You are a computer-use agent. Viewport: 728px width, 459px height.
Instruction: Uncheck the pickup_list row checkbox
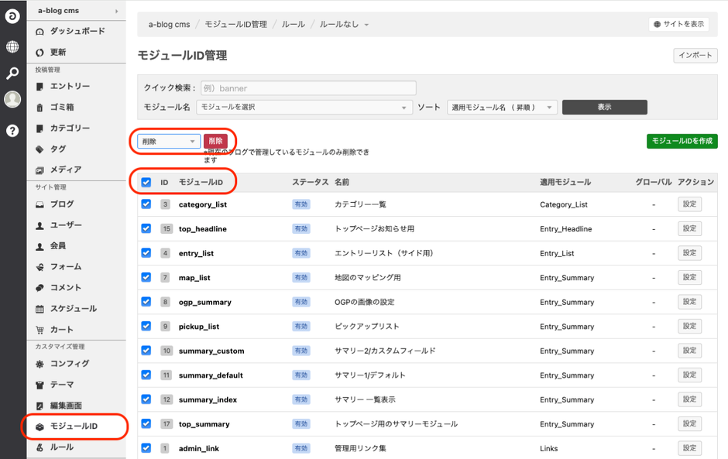click(x=146, y=326)
